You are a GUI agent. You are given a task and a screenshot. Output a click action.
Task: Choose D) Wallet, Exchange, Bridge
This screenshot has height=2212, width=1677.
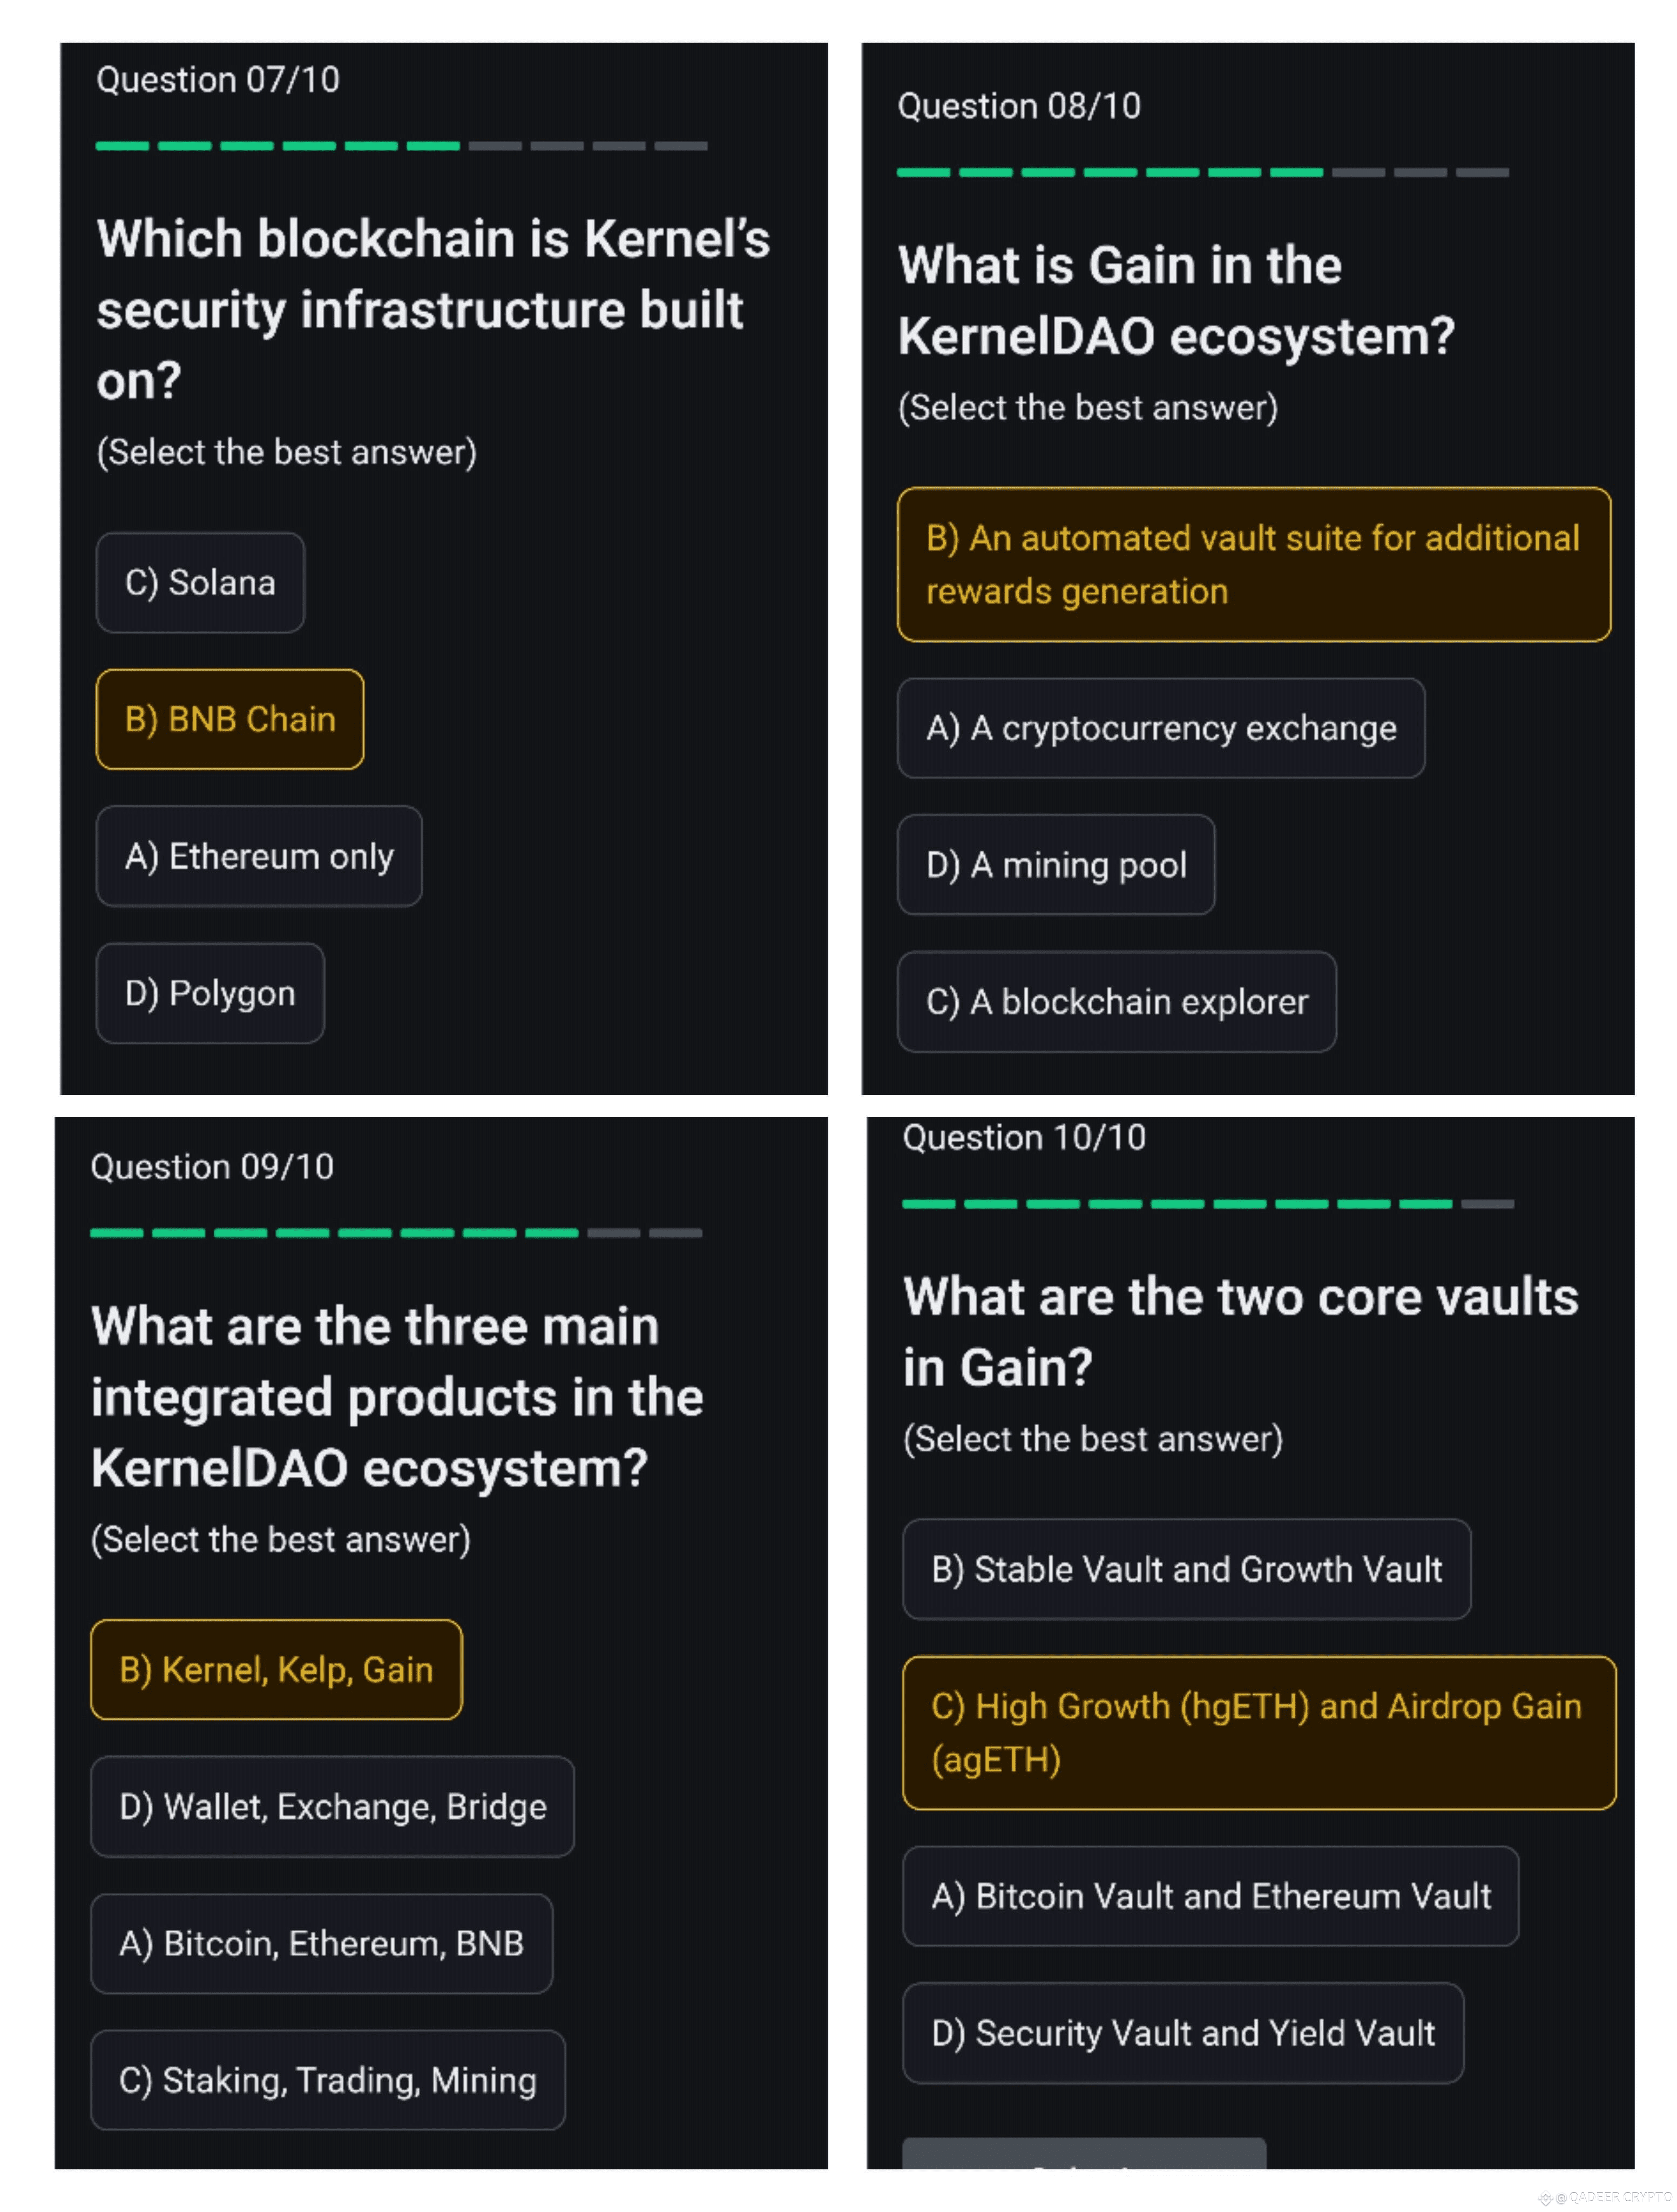[x=332, y=1806]
